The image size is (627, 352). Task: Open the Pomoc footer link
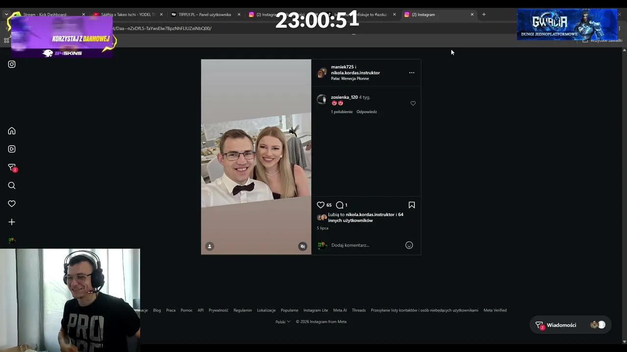187,310
